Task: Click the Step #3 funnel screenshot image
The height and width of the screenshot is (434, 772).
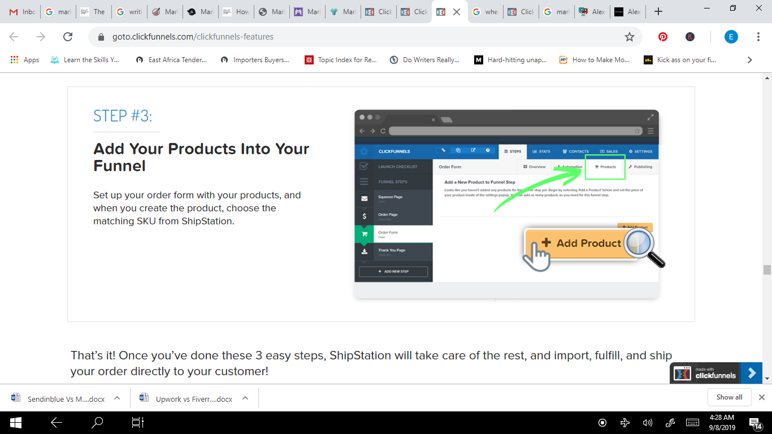Action: coord(509,203)
